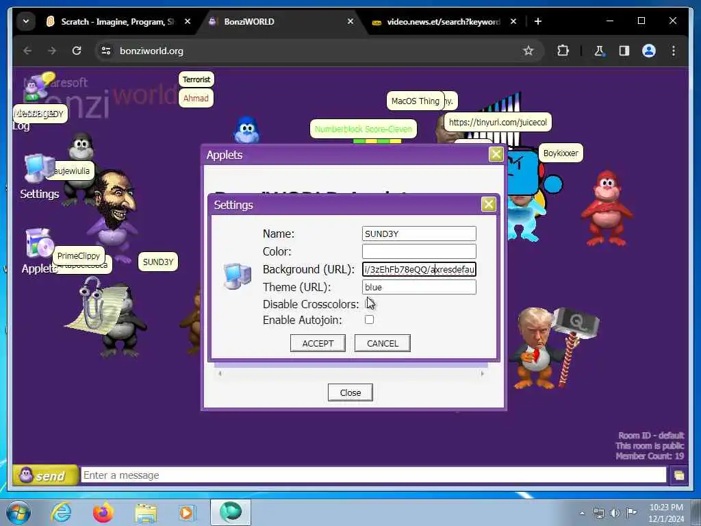Click left arrow of Applets horizontal scrollbar
701x526 pixels.
220,373
